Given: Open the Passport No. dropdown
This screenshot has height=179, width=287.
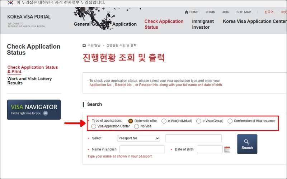Looking at the screenshot, I should 138,138.
